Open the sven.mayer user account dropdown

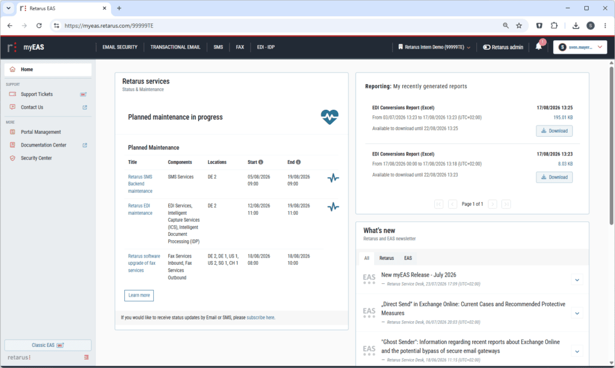click(580, 47)
